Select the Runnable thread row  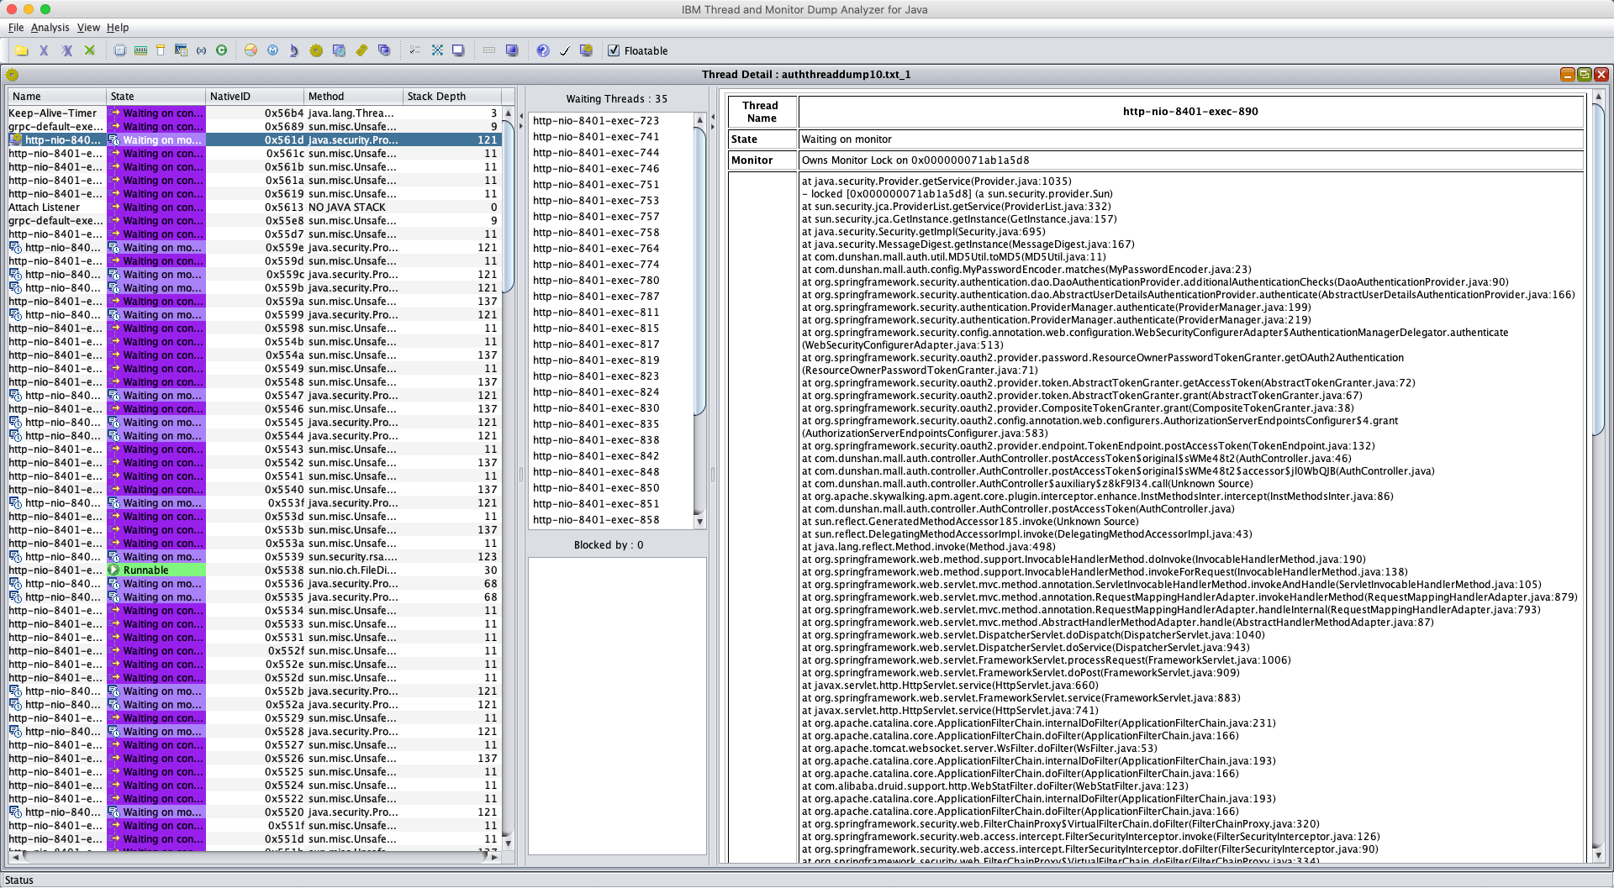pyautogui.click(x=252, y=570)
